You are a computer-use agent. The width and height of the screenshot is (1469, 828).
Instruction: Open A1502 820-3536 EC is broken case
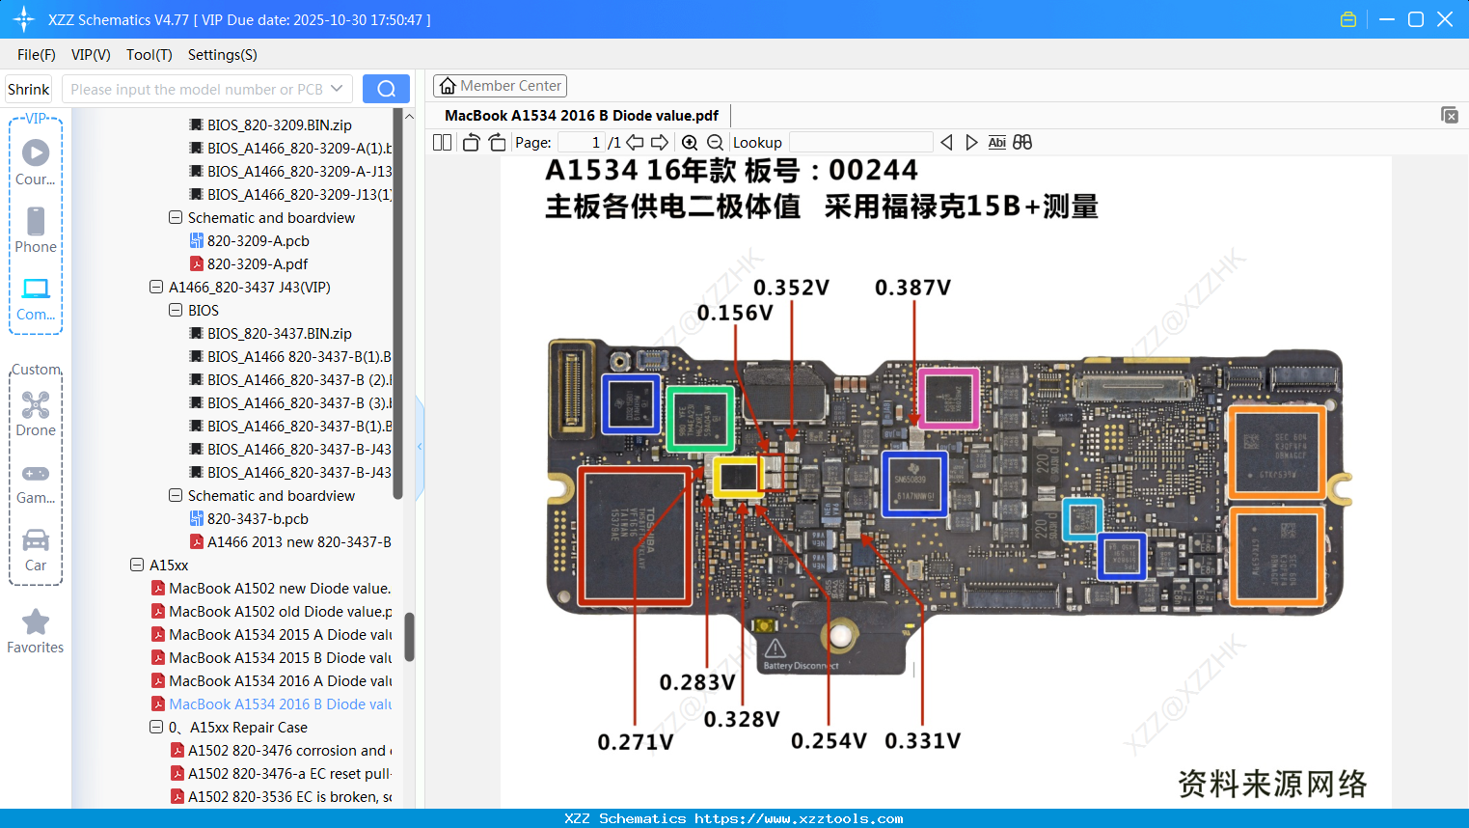point(281,796)
